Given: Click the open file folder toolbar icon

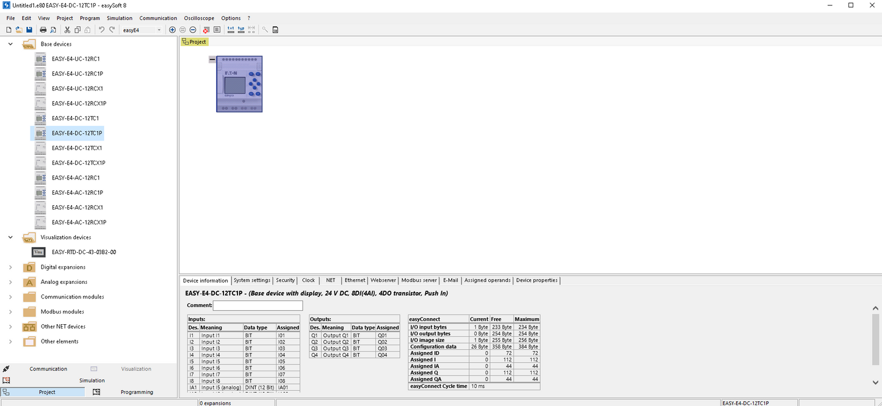Looking at the screenshot, I should click(19, 30).
